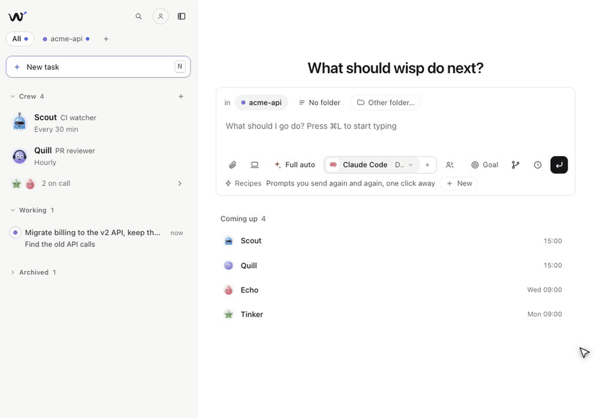The width and height of the screenshot is (594, 418).
Task: Click the crew people icon in composer
Action: [x=450, y=165]
